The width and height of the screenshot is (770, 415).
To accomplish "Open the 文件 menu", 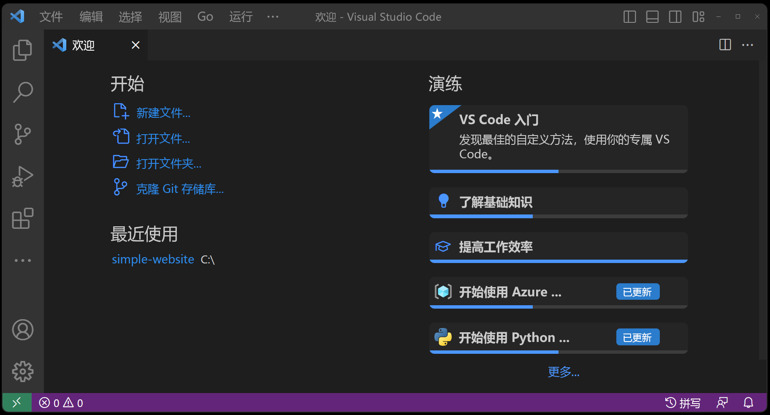I will (x=51, y=17).
